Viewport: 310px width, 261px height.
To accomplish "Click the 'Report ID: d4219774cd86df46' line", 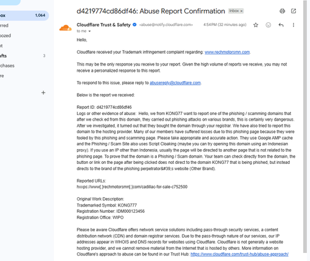I will point(104,107).
